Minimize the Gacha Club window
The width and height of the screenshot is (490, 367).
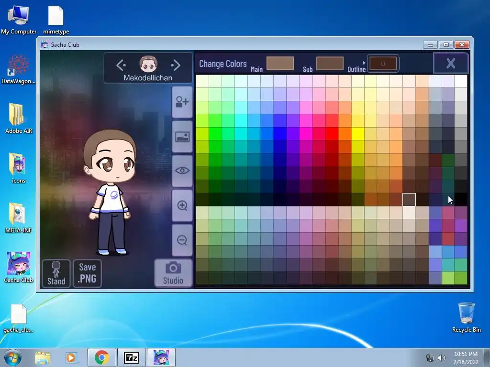pyautogui.click(x=430, y=45)
